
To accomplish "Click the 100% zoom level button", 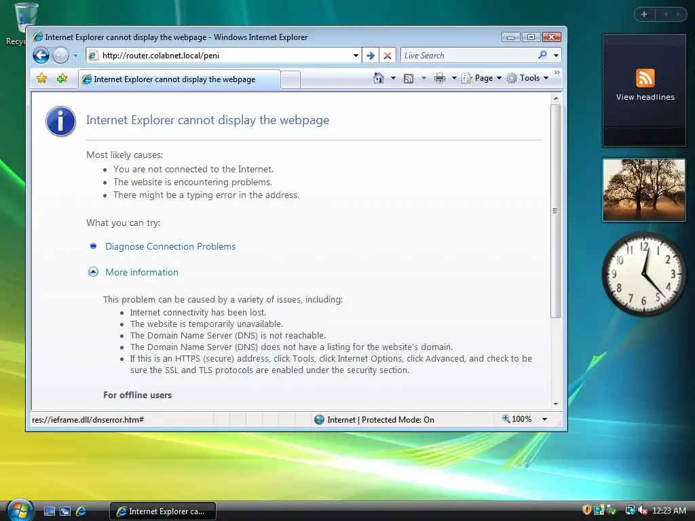I will pos(517,419).
